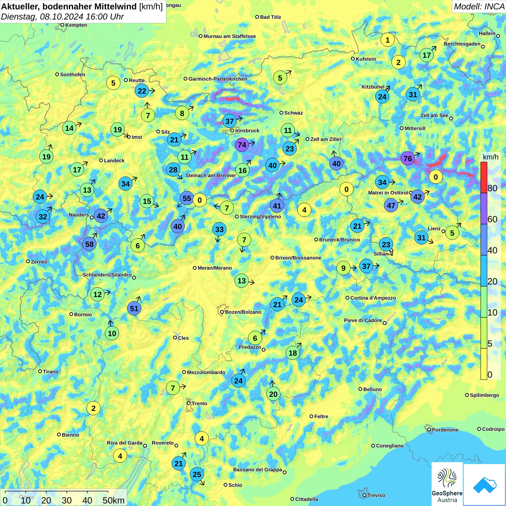Select the 25 km/h station marker
The height and width of the screenshot is (506, 506).
[197, 474]
